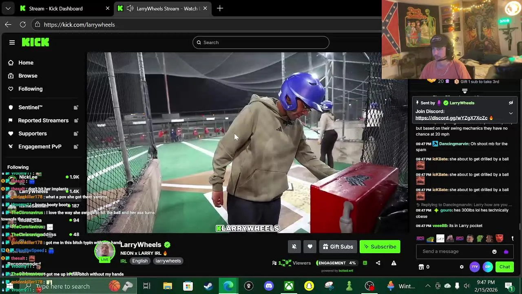Open the 7TV emote button
The image size is (522, 294).
coord(475,267)
